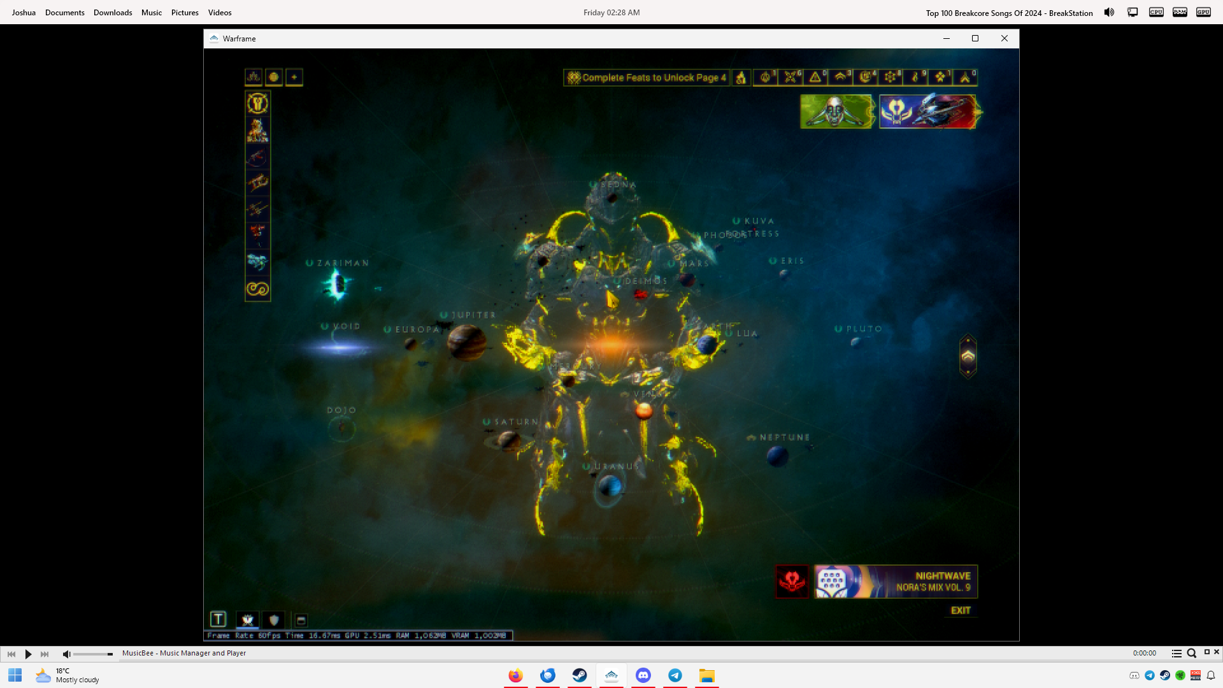Click Complete Feats to Unlock Page 4 banner
Image resolution: width=1223 pixels, height=688 pixels.
tap(647, 78)
